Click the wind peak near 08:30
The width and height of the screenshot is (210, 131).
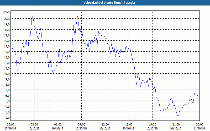77,16
